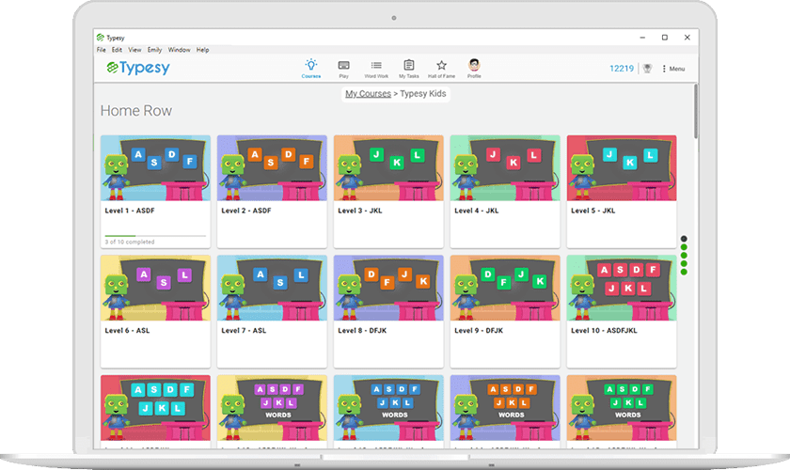790x470 pixels.
Task: Open the Level 5 - JKL lesson thumbnail
Action: tap(622, 167)
